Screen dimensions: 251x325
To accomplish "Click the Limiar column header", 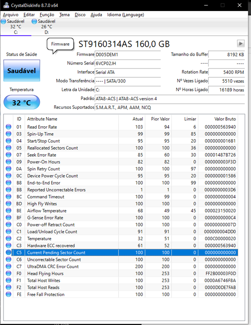I will tap(185, 119).
